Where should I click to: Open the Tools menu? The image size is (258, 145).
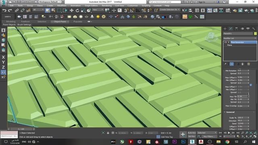[20, 6]
